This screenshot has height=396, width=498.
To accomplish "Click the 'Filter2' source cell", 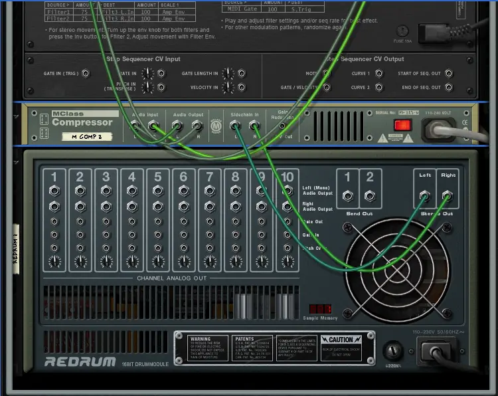I will tap(59, 19).
